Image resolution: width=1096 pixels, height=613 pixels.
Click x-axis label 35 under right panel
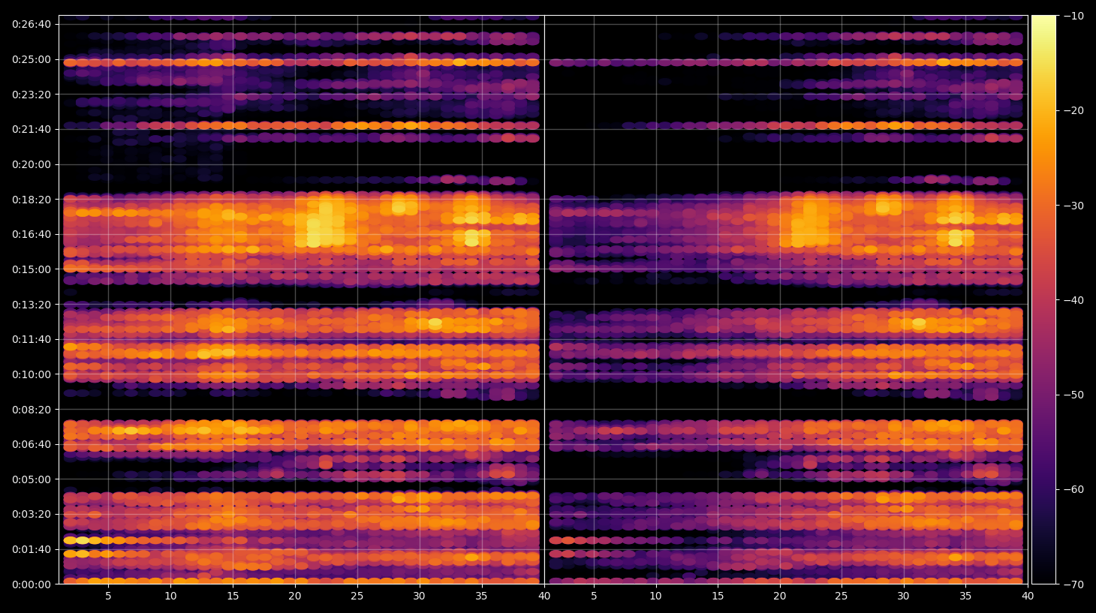(x=965, y=596)
